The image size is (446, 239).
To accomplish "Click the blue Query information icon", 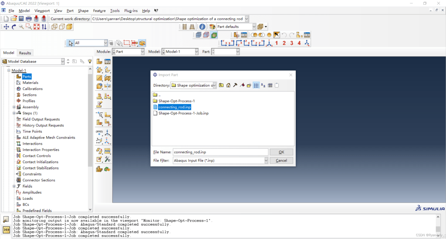I will tap(202, 27).
